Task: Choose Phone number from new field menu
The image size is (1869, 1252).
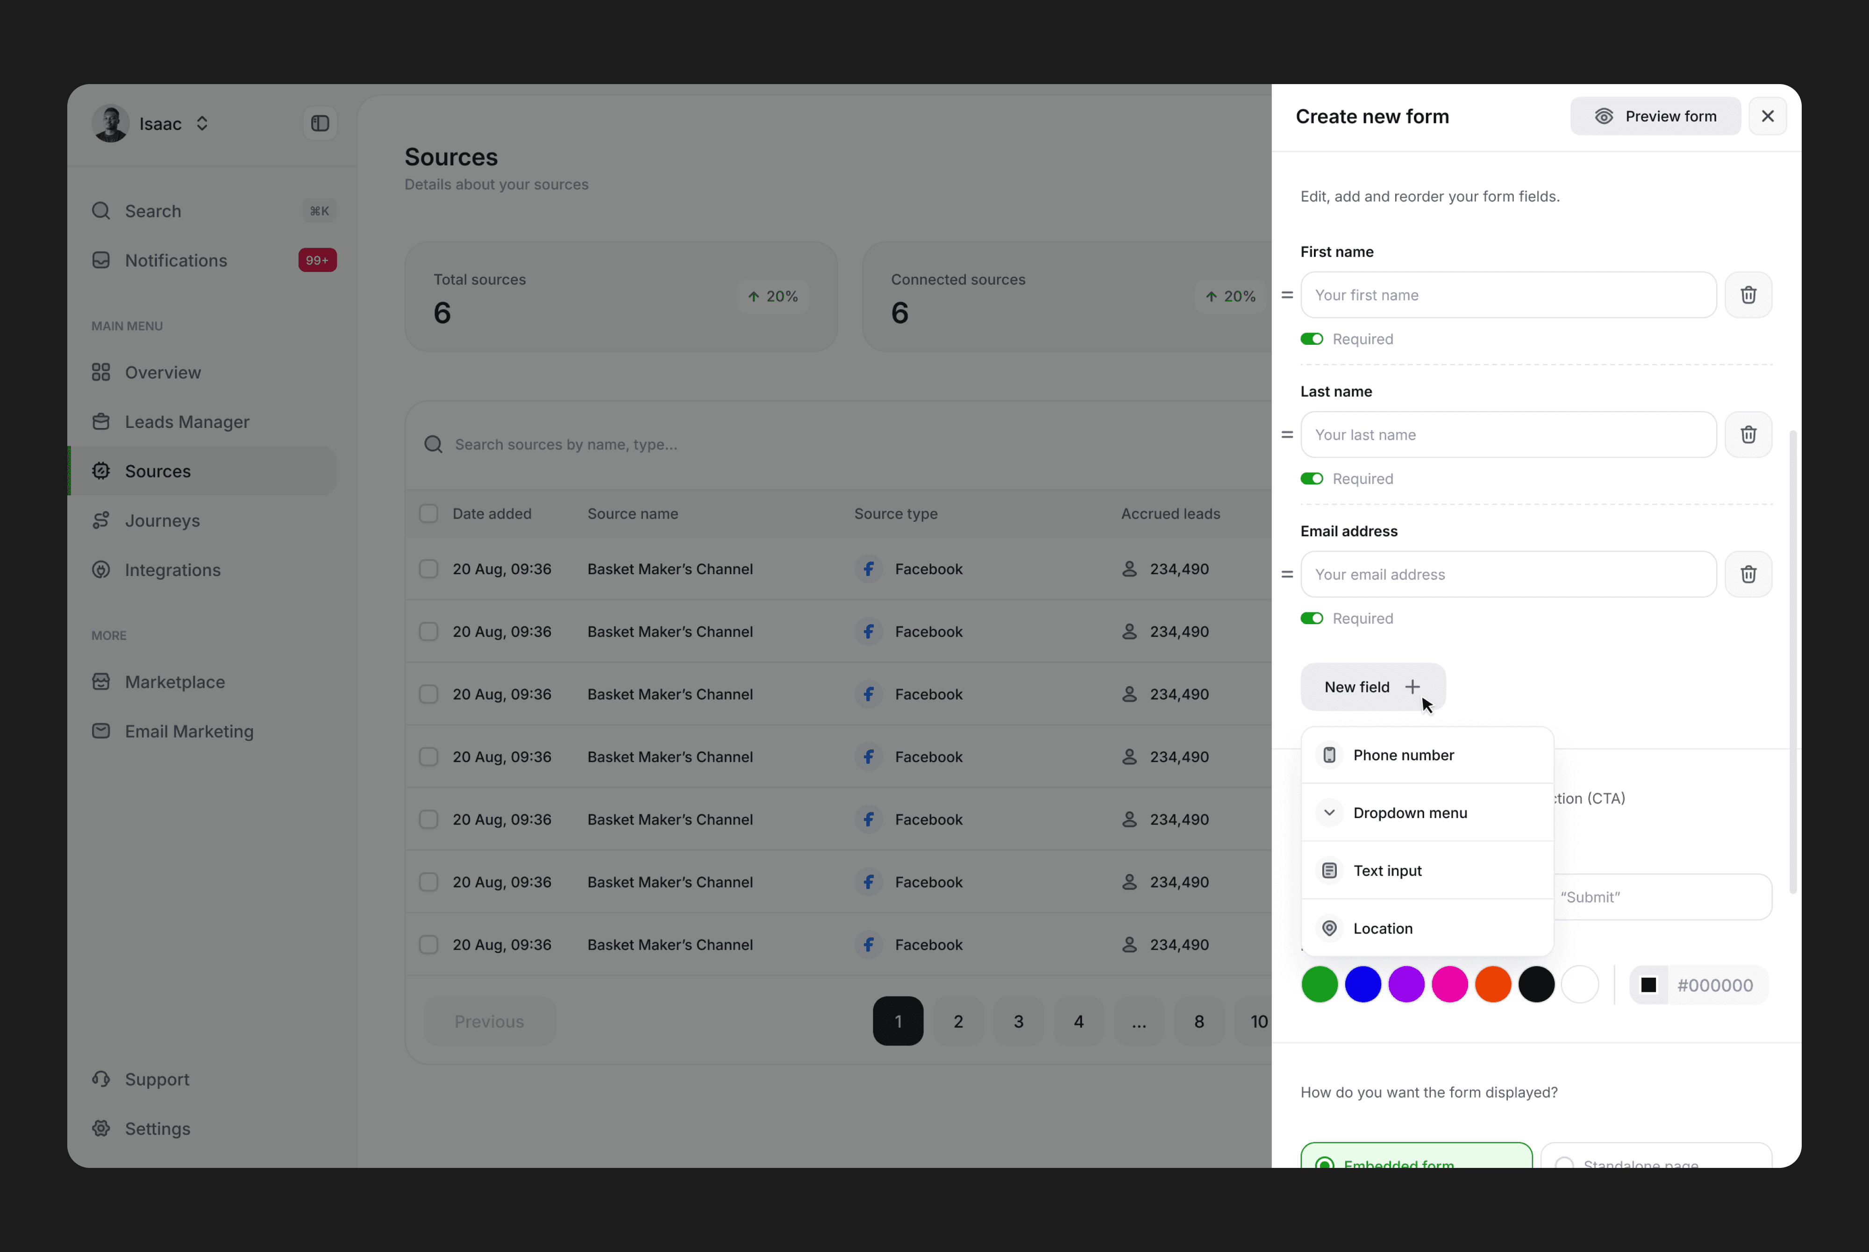Action: tap(1427, 755)
